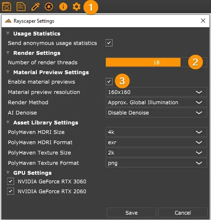Screen dimensions: 211x220
Task: Click the PolyHaven HDRI Size label
Action: [36, 132]
